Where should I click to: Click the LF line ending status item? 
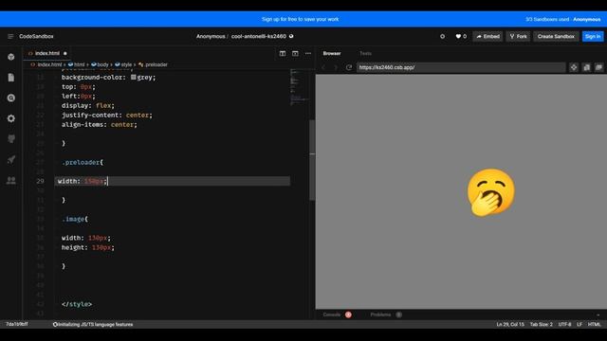click(x=579, y=324)
